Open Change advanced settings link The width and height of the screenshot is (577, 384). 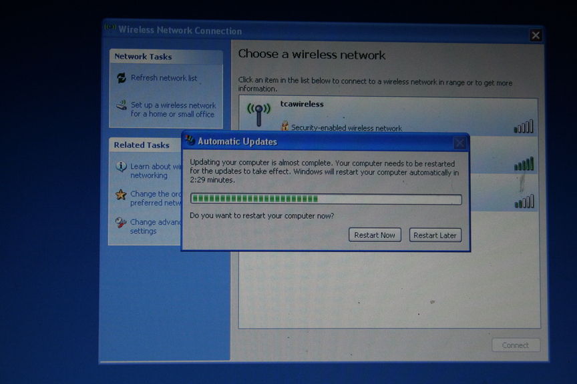[156, 227]
